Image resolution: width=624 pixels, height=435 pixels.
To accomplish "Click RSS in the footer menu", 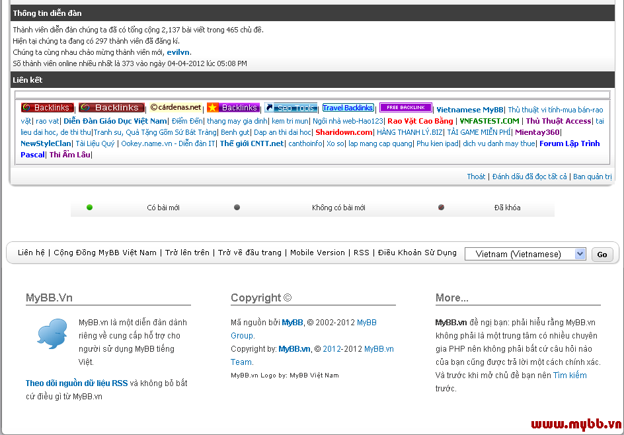I will point(362,253).
